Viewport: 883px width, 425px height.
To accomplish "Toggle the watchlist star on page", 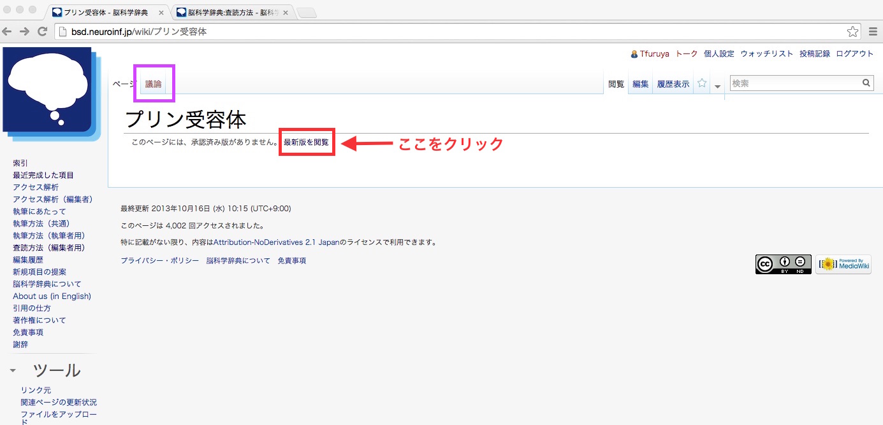I will point(702,83).
